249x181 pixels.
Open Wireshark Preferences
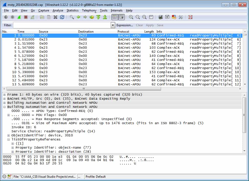pos(181,17)
